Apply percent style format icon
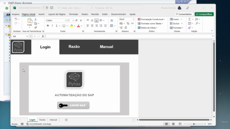 tap(128, 23)
